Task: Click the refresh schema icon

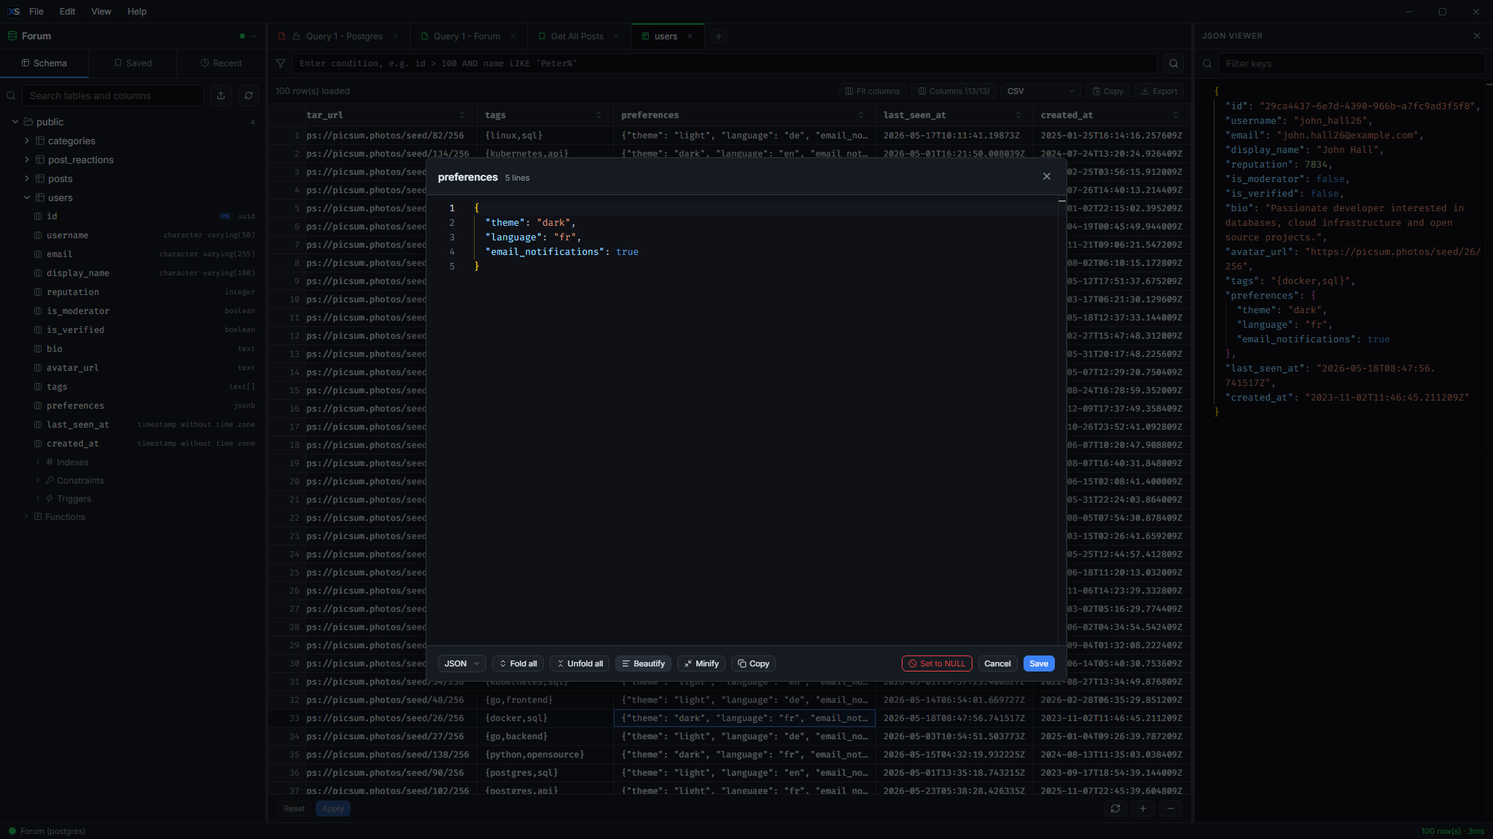Action: click(249, 95)
